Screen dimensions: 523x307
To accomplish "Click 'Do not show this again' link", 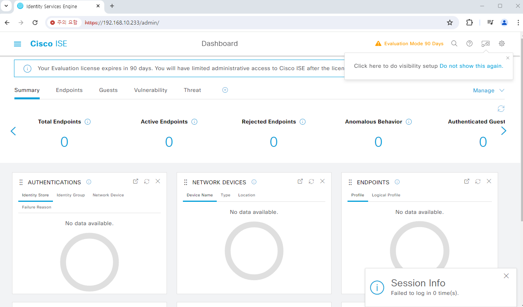I will 470,66.
